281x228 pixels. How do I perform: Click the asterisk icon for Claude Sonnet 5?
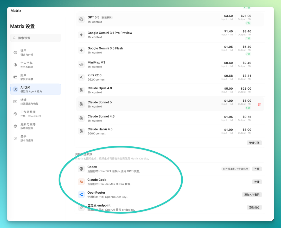(81, 104)
